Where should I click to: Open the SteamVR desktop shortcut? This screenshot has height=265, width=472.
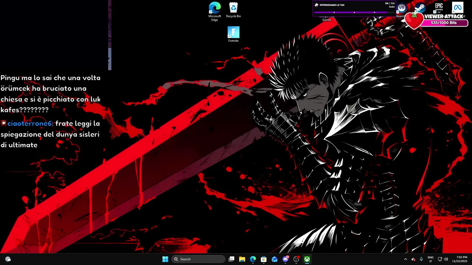click(401, 10)
